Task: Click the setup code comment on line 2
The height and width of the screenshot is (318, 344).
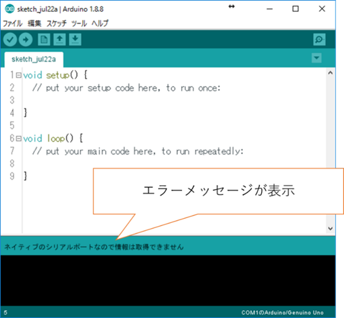Action: 126,88
